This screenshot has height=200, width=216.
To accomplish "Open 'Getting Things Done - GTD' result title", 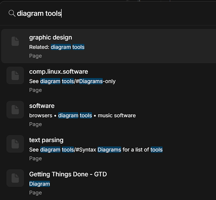I will click(68, 174).
